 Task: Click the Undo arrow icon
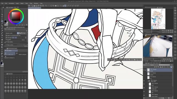tap(46, 5)
